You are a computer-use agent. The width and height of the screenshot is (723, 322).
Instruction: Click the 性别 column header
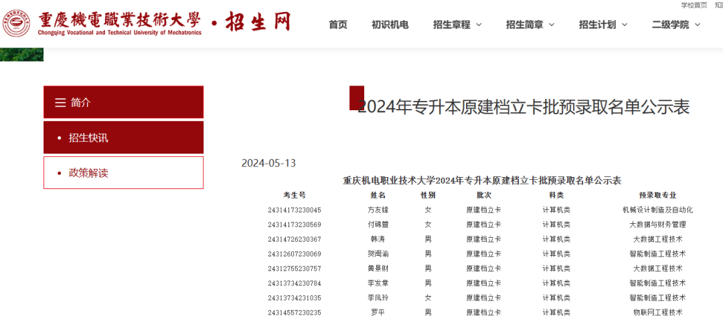[x=428, y=195]
